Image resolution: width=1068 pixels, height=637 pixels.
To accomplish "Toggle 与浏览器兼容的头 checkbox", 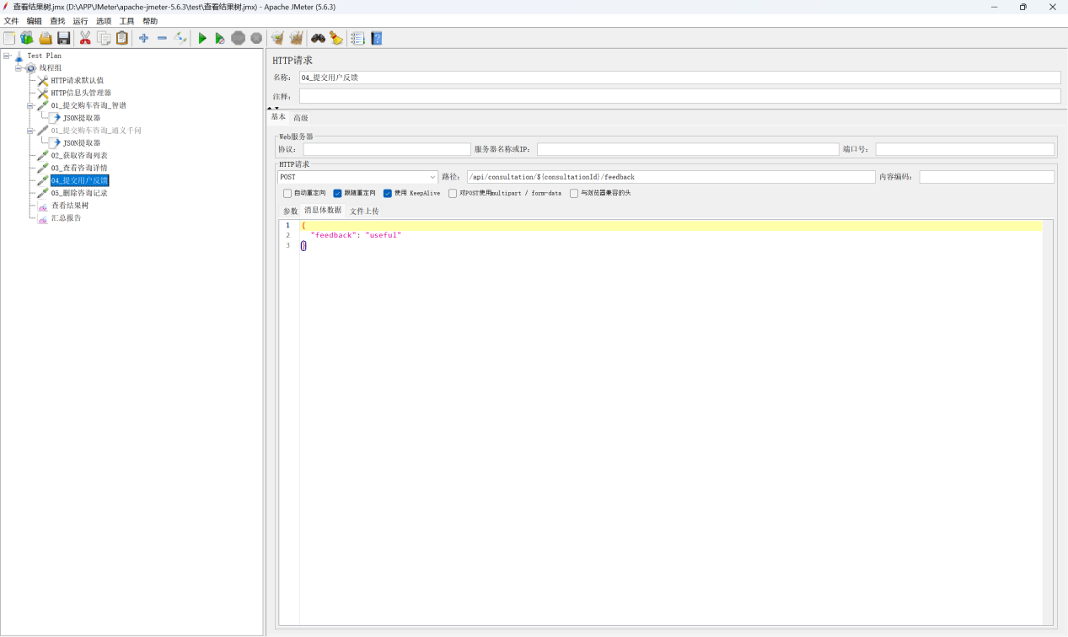I will 574,193.
